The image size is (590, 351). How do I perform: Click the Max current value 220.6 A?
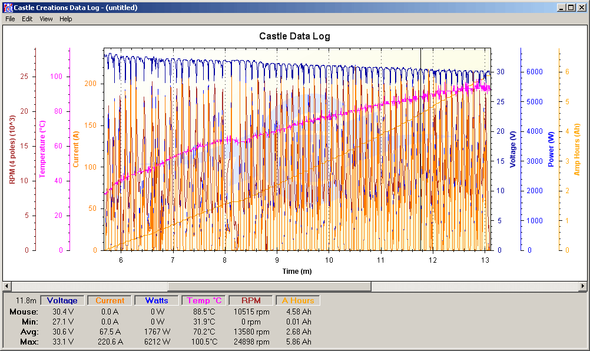pyautogui.click(x=110, y=342)
